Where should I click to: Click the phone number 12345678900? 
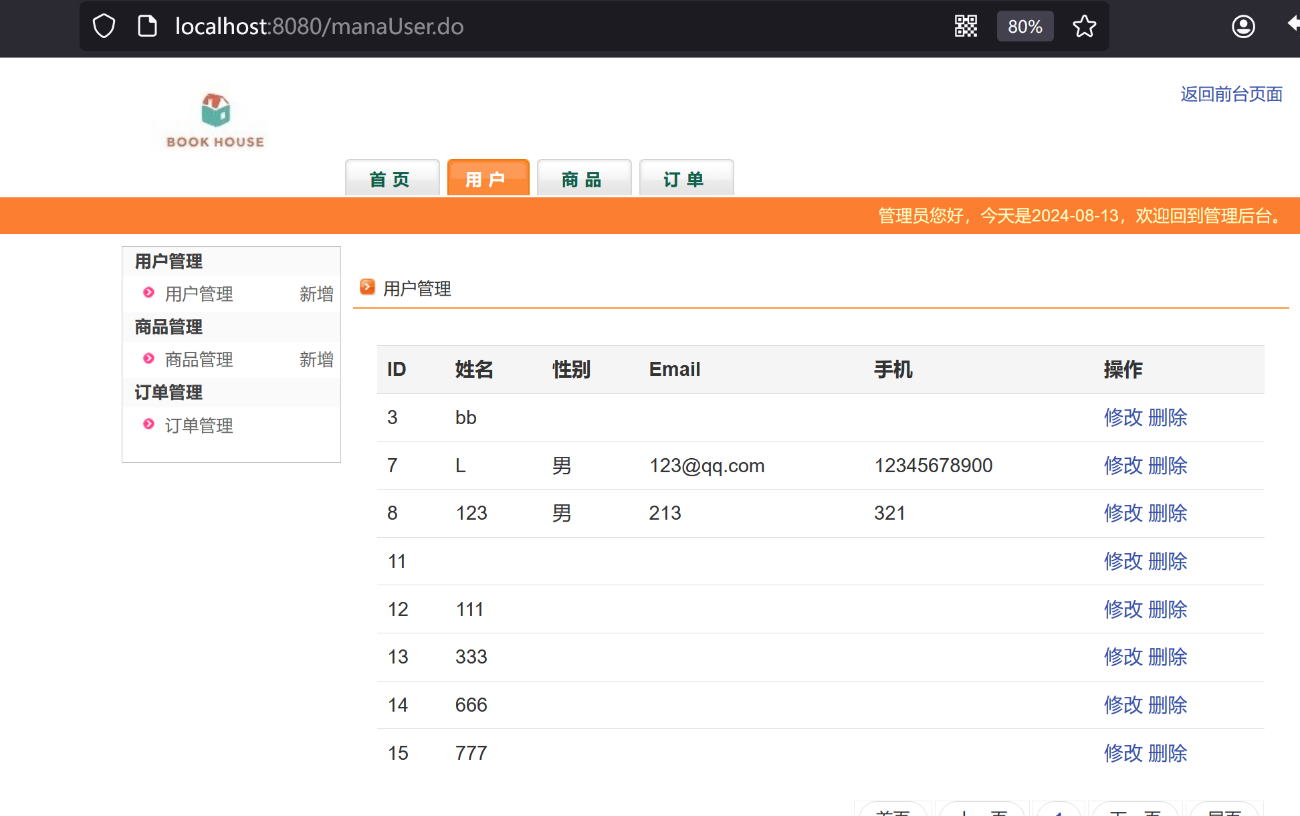pos(934,466)
